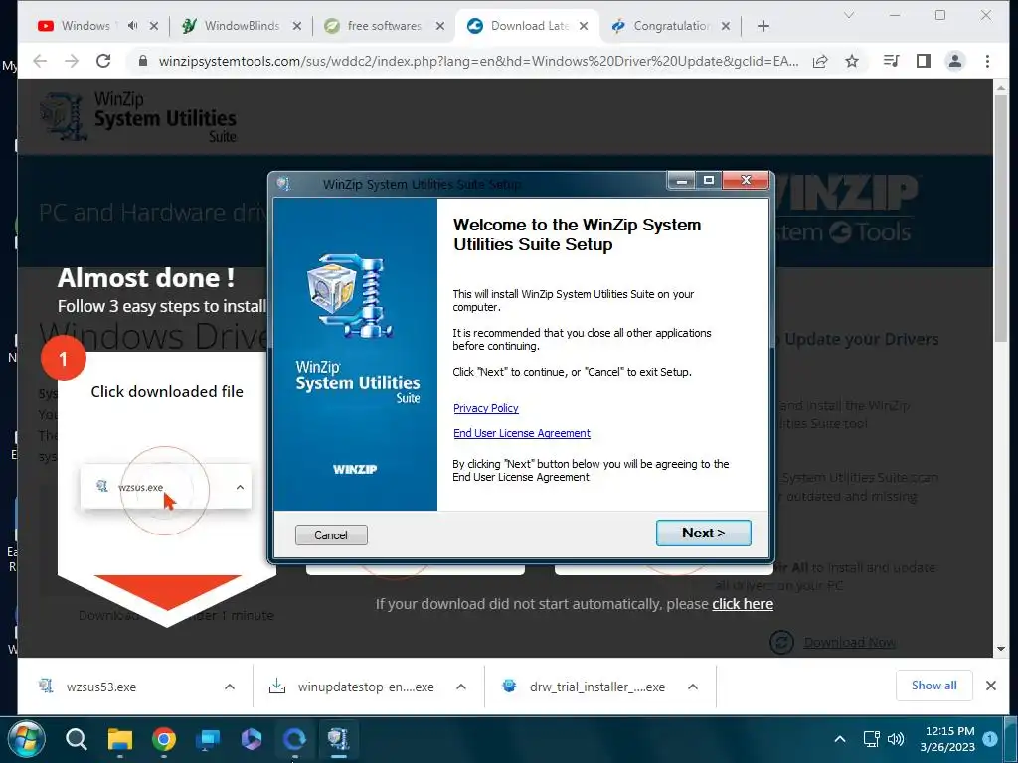Reload the current page
Screen dimensions: 1018x763
click(103, 61)
